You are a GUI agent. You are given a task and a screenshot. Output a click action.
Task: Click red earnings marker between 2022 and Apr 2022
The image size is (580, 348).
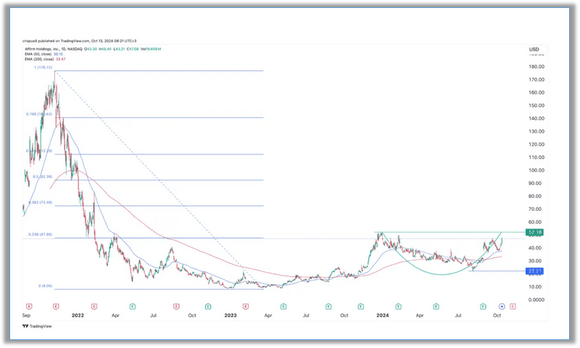(x=94, y=306)
